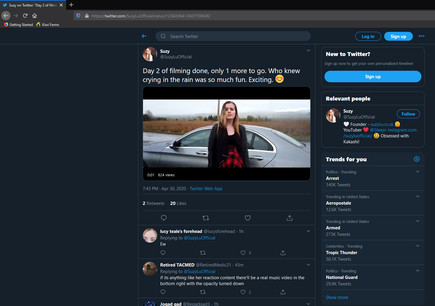Retweet Suzy's main tweet
Image resolution: width=435 pixels, height=306 pixels.
tap(206, 218)
